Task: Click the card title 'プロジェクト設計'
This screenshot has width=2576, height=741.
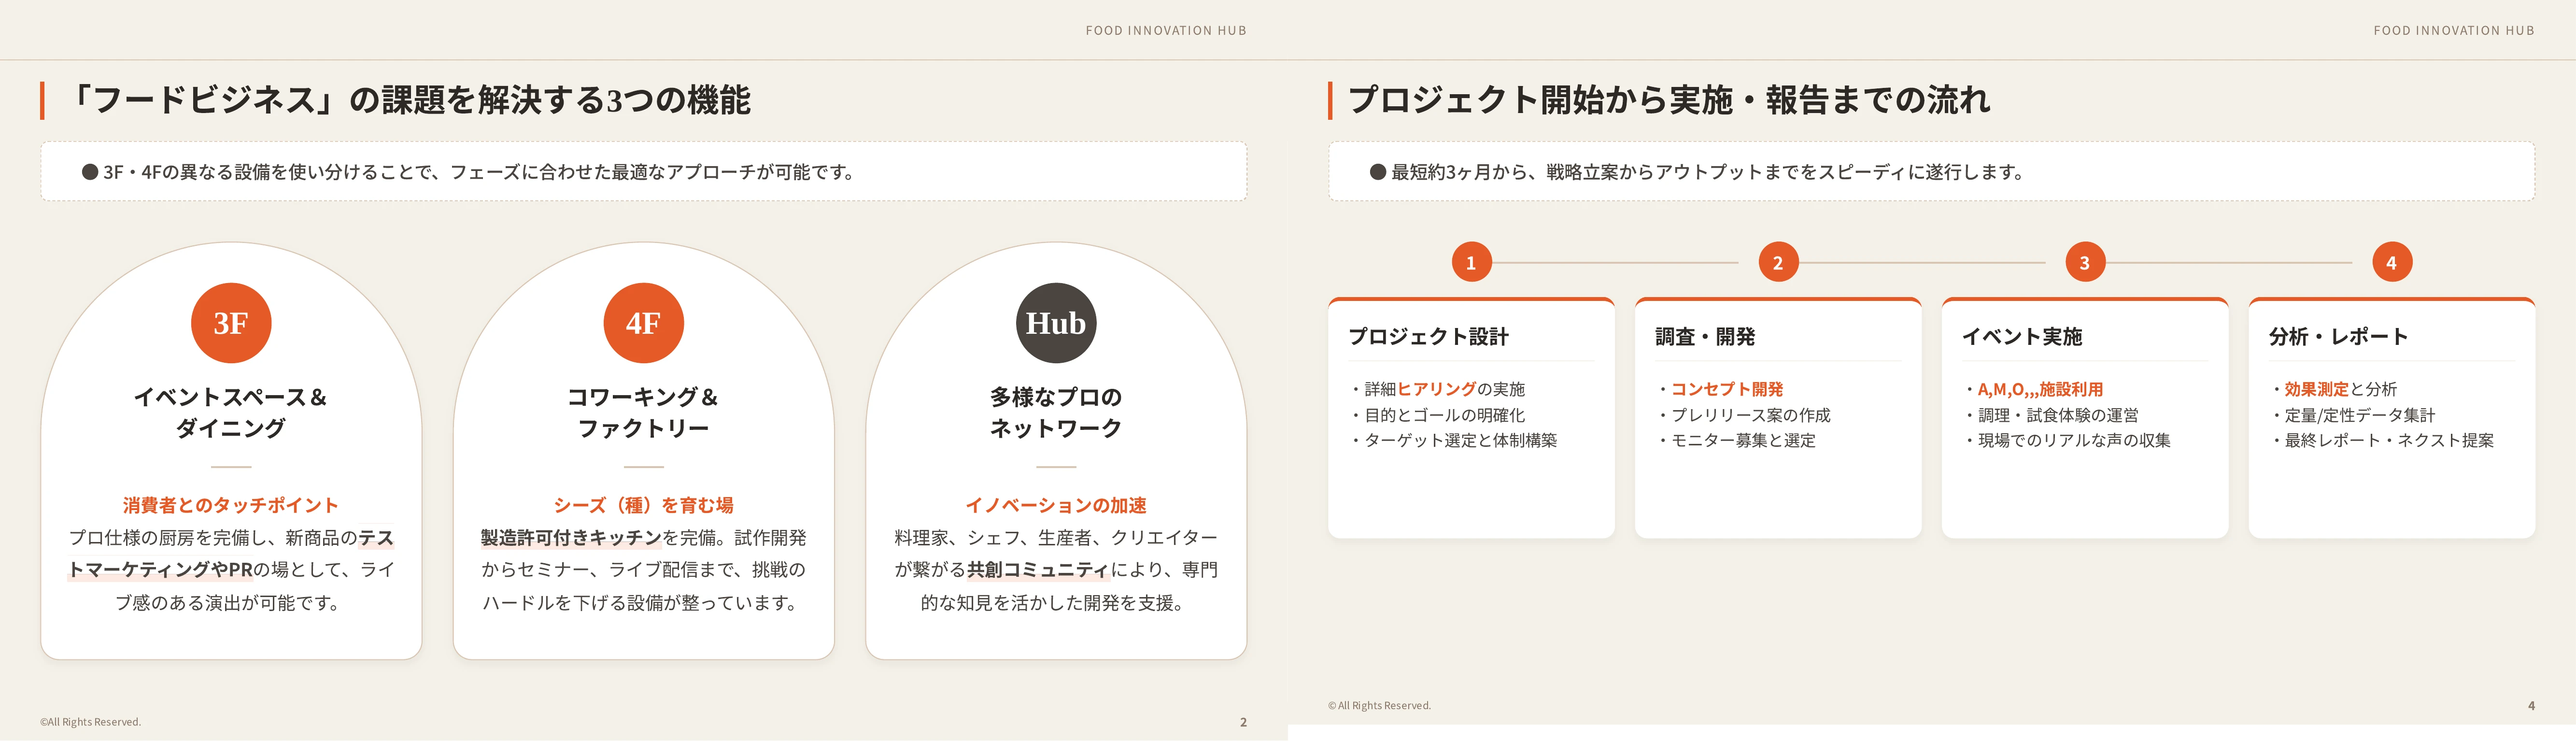Action: (1428, 337)
